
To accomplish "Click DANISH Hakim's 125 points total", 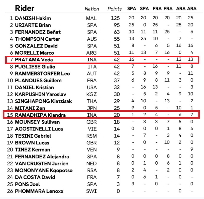I will tap(115, 18).
